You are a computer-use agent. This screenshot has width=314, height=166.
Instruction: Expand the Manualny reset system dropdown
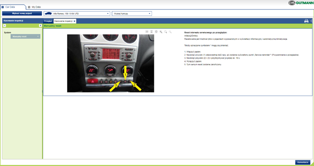[26, 36]
